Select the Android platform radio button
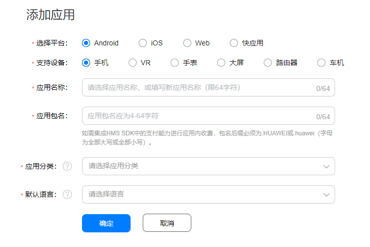This screenshot has width=370, height=247. (x=86, y=43)
